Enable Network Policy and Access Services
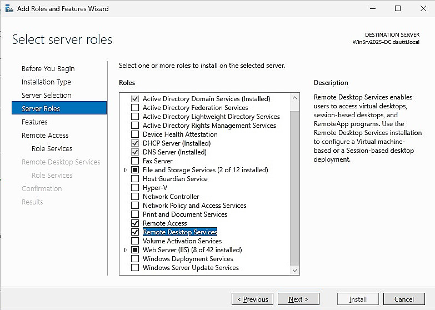 point(135,206)
